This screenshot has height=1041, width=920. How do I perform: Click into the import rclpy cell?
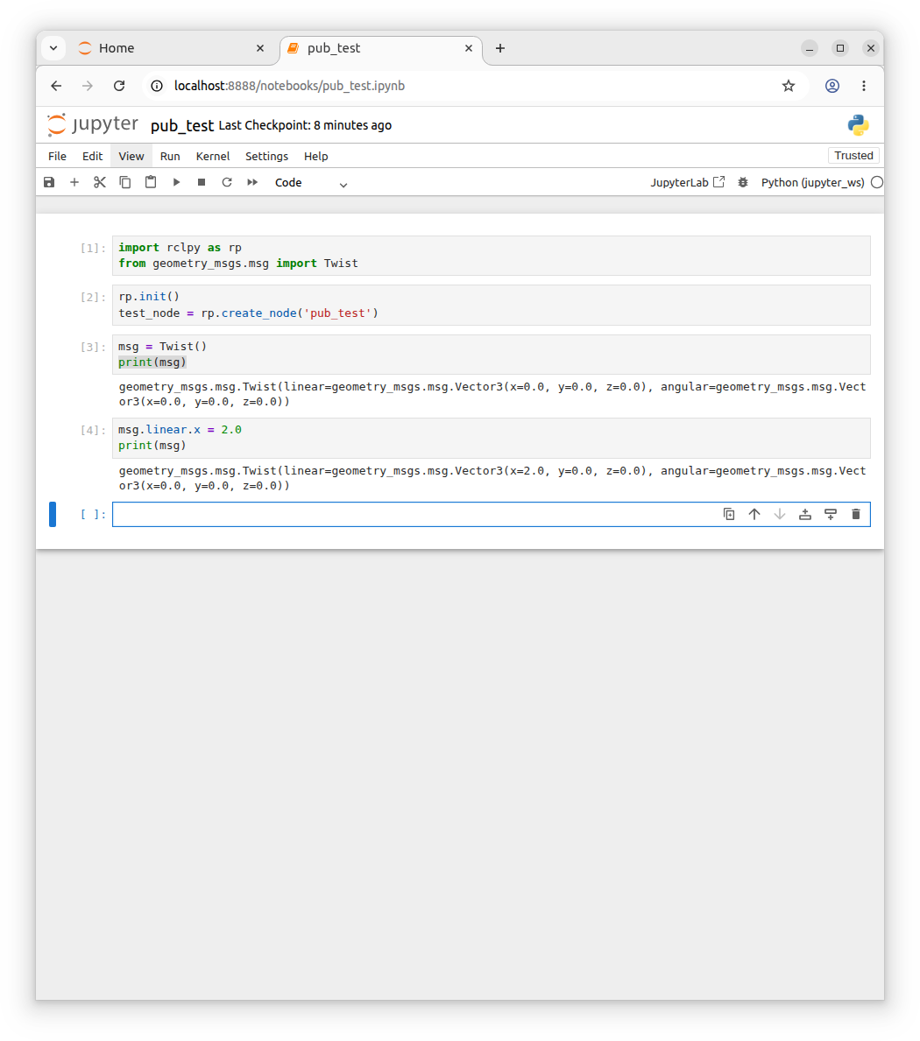[x=491, y=256]
